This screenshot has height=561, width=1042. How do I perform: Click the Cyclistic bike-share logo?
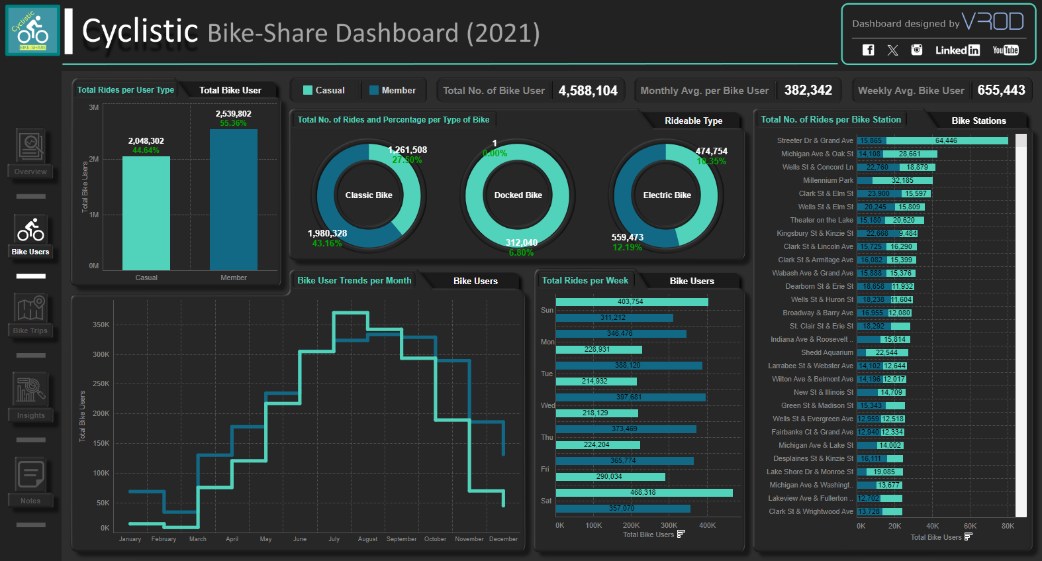[32, 30]
